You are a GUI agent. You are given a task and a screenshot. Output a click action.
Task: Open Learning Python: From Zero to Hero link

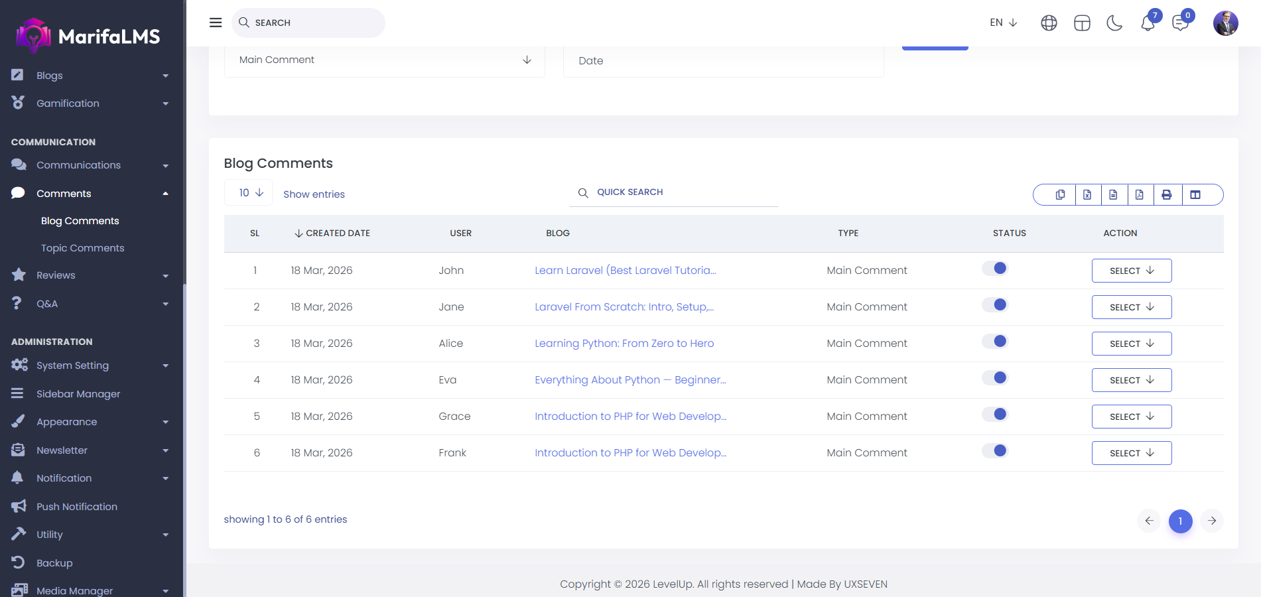[x=624, y=344]
